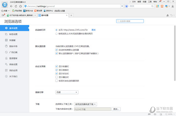Open 标签设置 in the sidebar
This screenshot has width=176, height=116.
[x=15, y=34]
